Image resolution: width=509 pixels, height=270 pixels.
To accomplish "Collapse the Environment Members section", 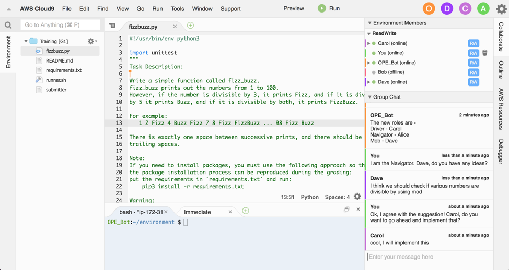I will 369,23.
